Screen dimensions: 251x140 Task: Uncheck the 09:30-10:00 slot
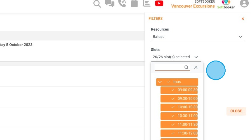tap(179, 99)
